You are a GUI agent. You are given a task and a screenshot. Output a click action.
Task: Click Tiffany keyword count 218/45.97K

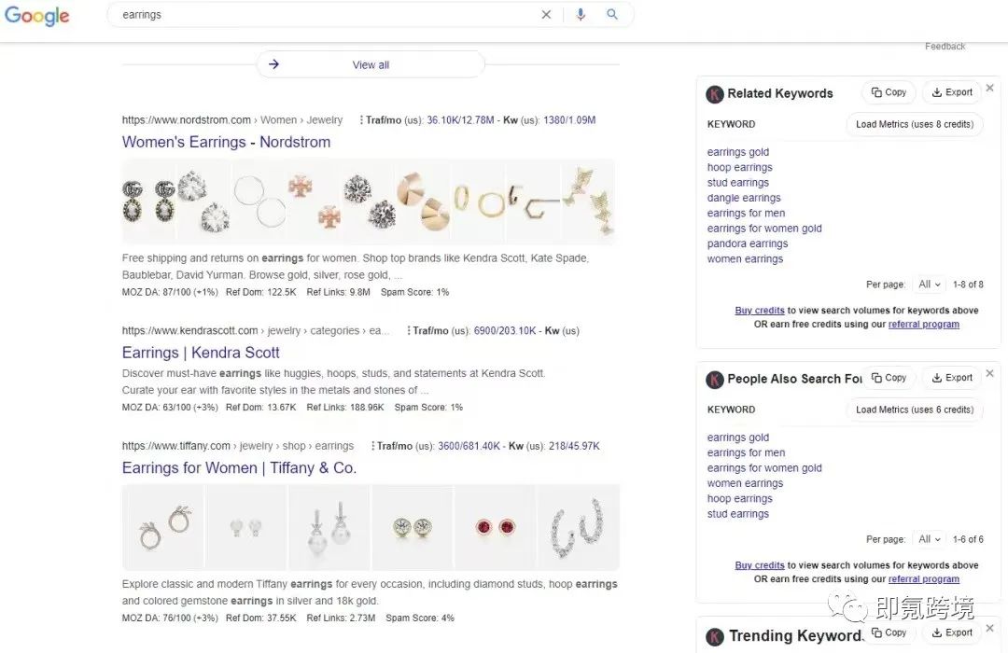[574, 446]
